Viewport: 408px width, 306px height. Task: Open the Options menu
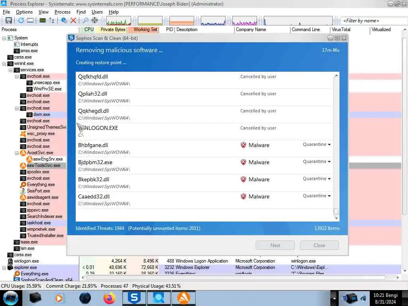24,12
